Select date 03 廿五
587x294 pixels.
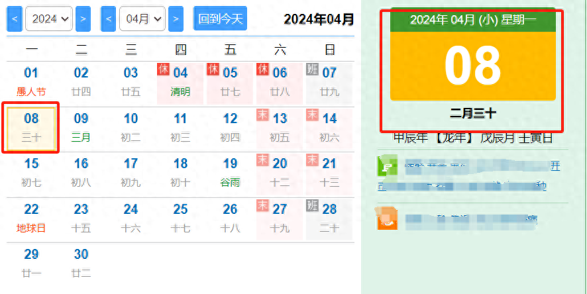coord(131,83)
